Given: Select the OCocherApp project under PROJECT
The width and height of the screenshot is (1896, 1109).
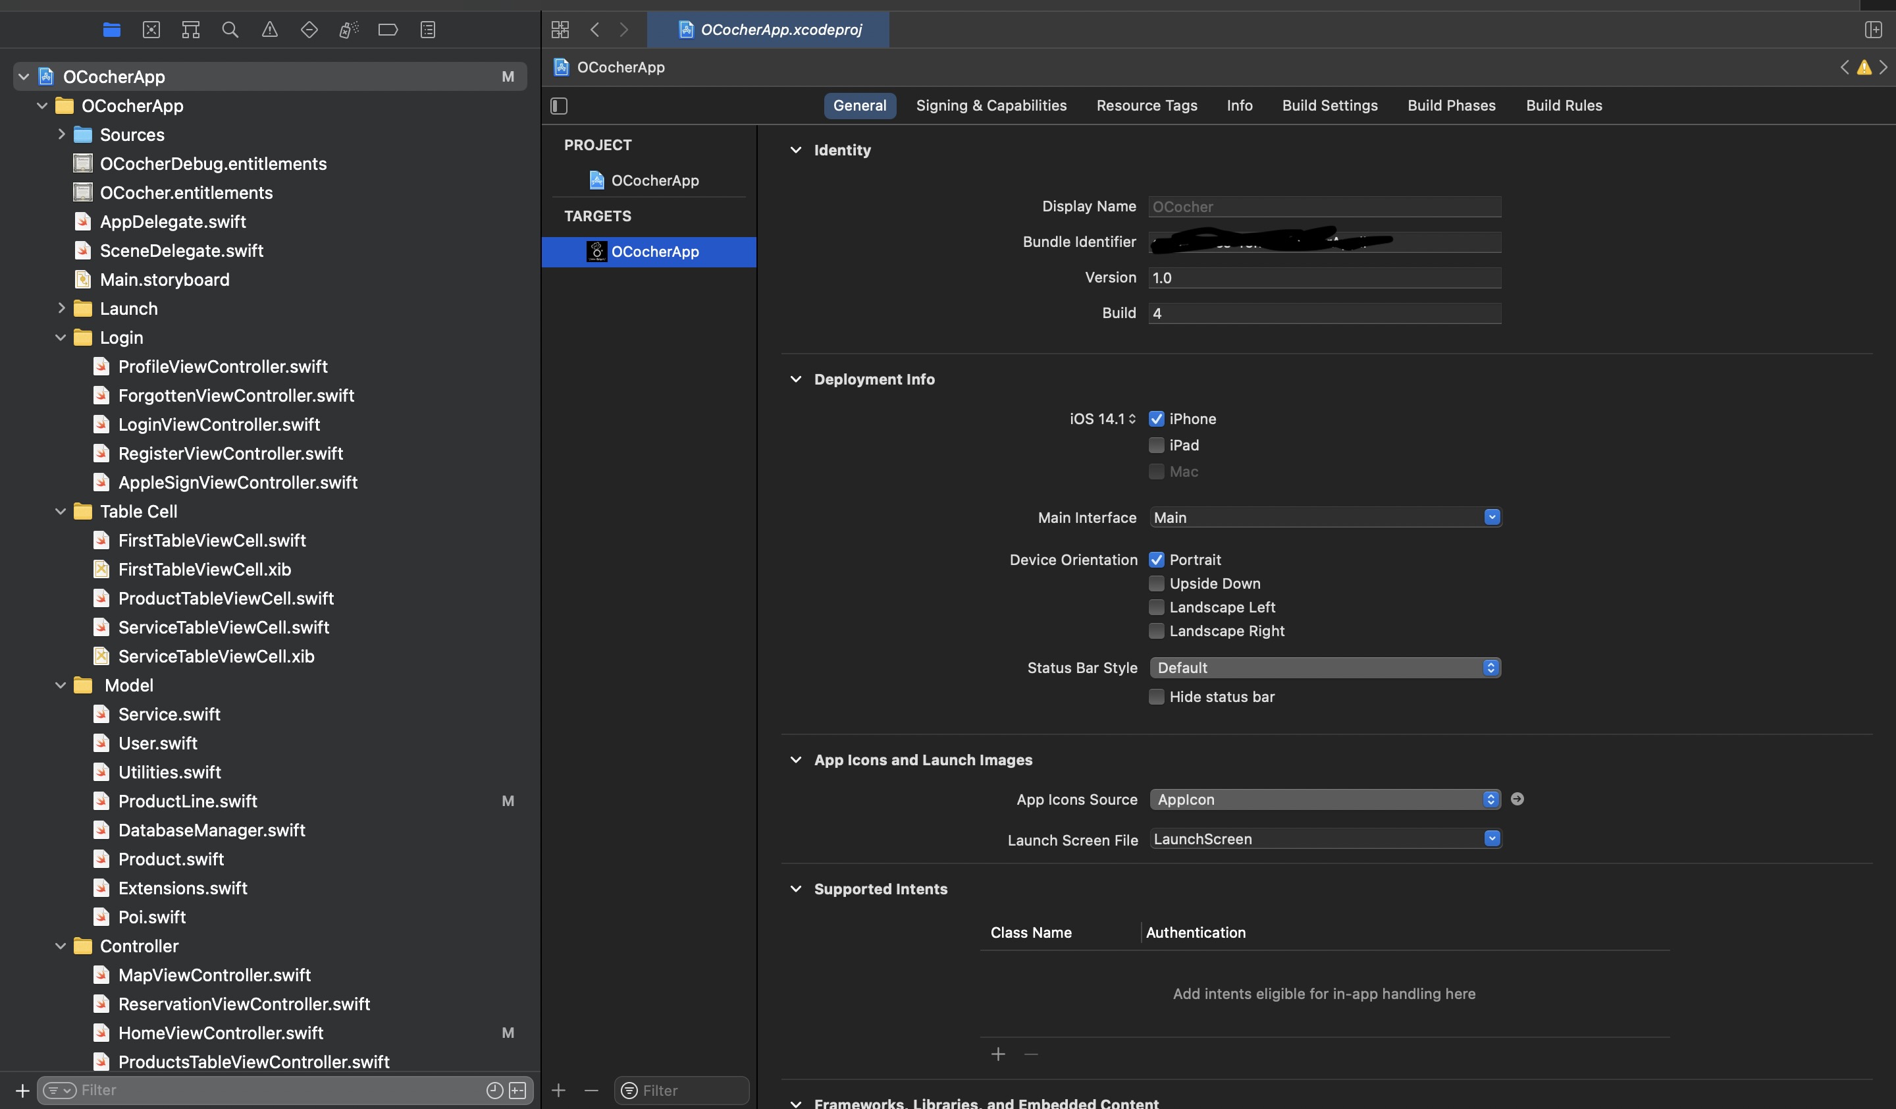Looking at the screenshot, I should (x=648, y=180).
